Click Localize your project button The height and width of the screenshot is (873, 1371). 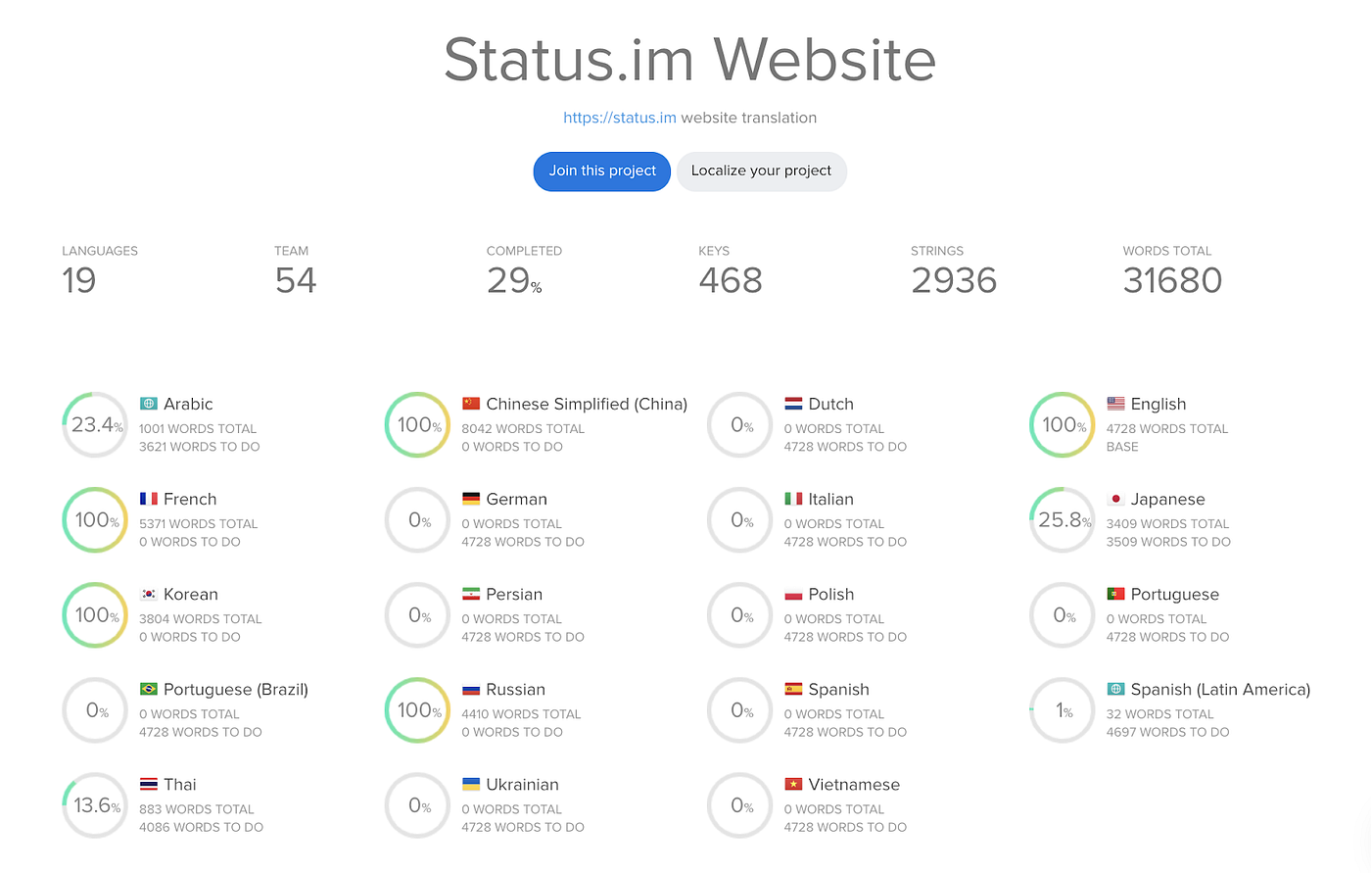tap(761, 171)
